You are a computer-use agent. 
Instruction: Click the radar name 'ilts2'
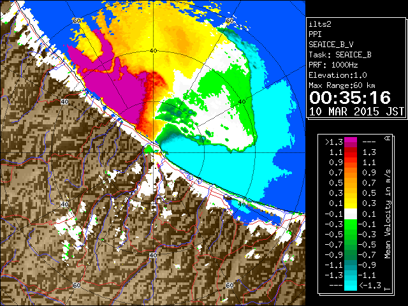tap(320, 24)
